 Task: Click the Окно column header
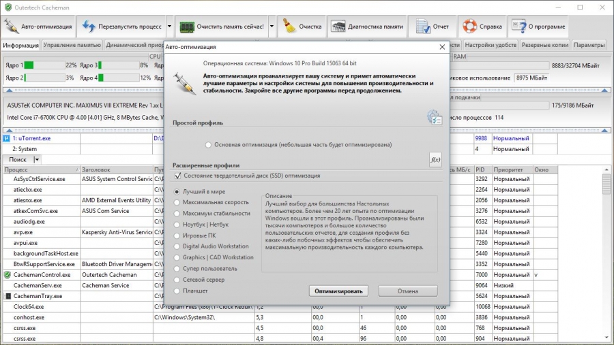point(545,170)
